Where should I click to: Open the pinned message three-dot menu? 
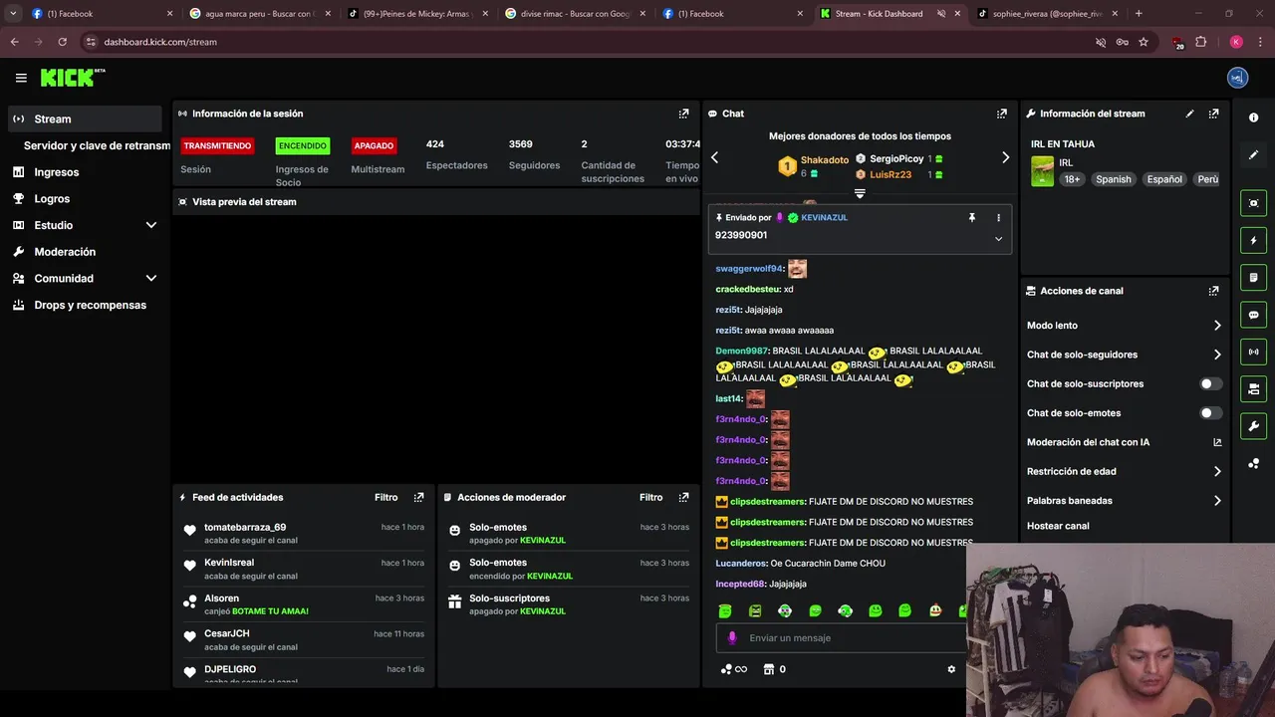click(998, 217)
